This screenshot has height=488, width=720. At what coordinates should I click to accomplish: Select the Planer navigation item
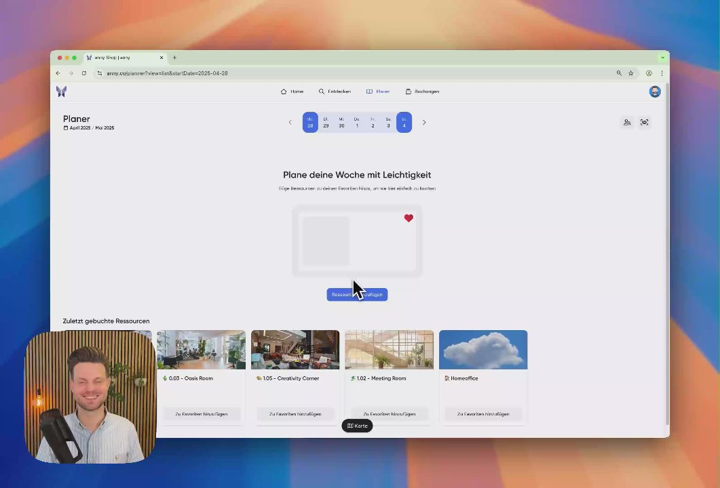(378, 91)
